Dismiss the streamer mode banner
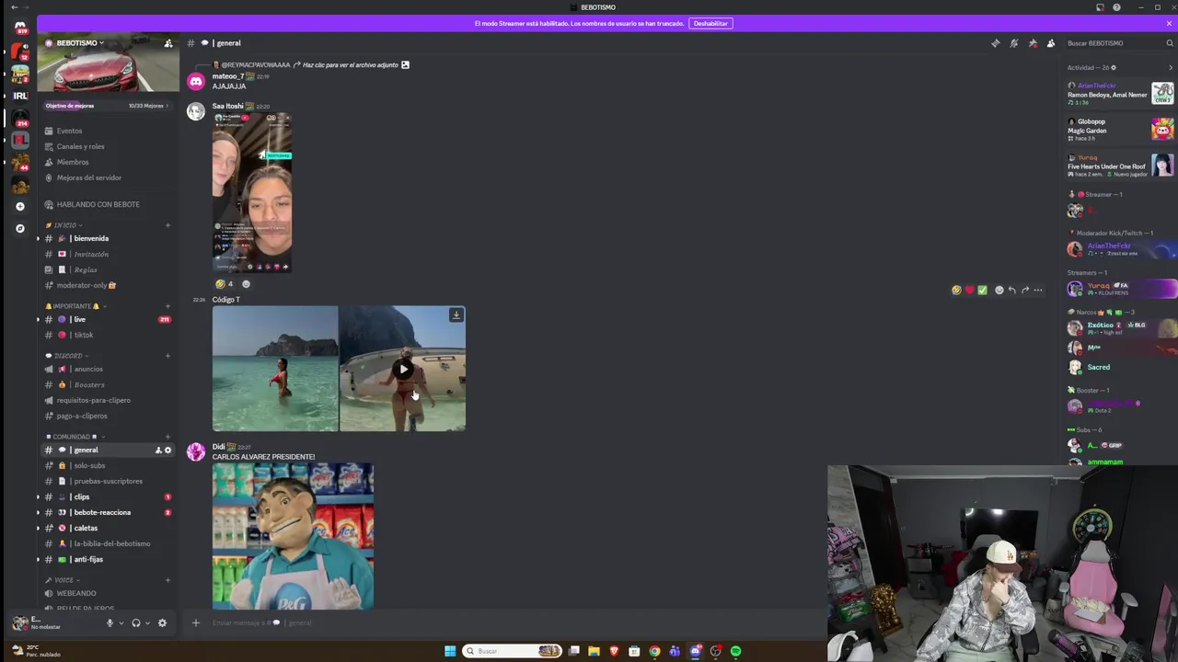Image resolution: width=1178 pixels, height=662 pixels. 1170,24
